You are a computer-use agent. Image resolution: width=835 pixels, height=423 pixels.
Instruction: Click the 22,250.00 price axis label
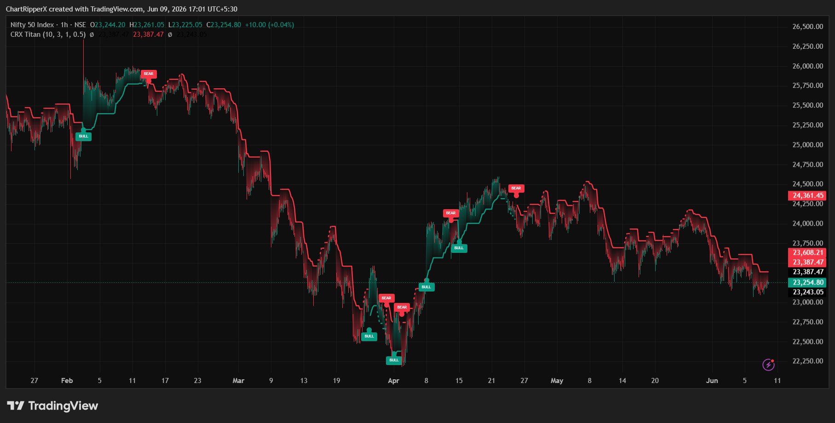click(808, 361)
